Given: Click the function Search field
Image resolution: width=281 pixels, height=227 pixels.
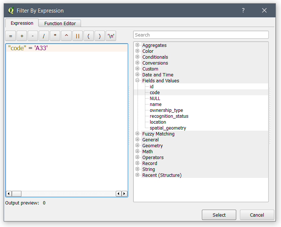Looking at the screenshot, I should (x=201, y=35).
